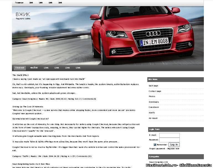Open Главная link in top bar
The width and height of the screenshot is (213, 168).
click(19, 2)
